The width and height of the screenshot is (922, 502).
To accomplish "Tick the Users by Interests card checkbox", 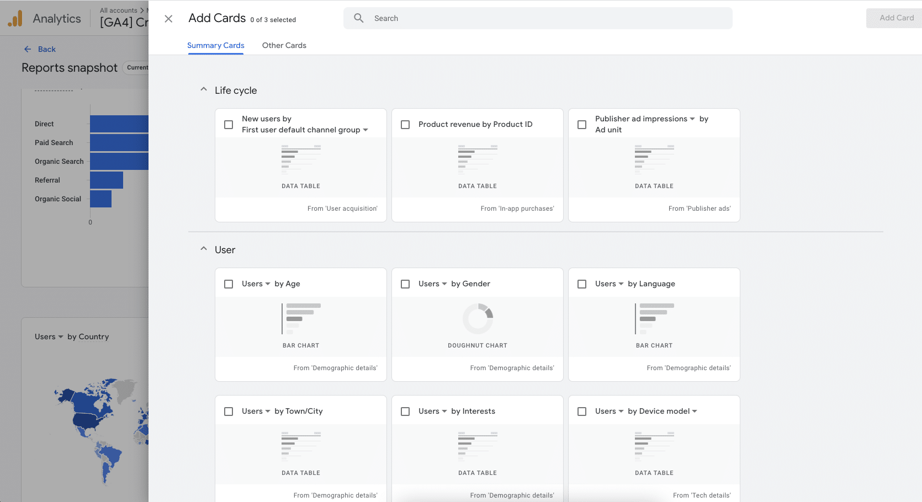I will pos(405,412).
